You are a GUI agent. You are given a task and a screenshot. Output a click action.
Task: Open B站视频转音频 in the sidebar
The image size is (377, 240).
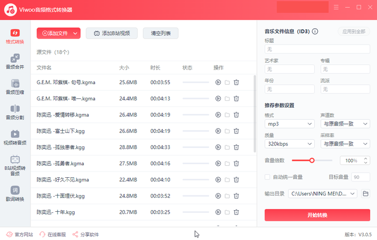[15, 166]
